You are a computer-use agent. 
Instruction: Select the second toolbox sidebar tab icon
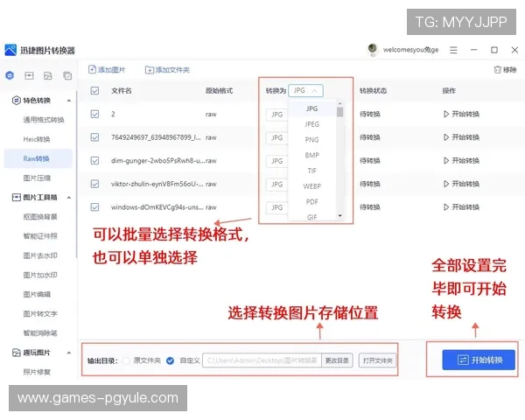coord(29,76)
